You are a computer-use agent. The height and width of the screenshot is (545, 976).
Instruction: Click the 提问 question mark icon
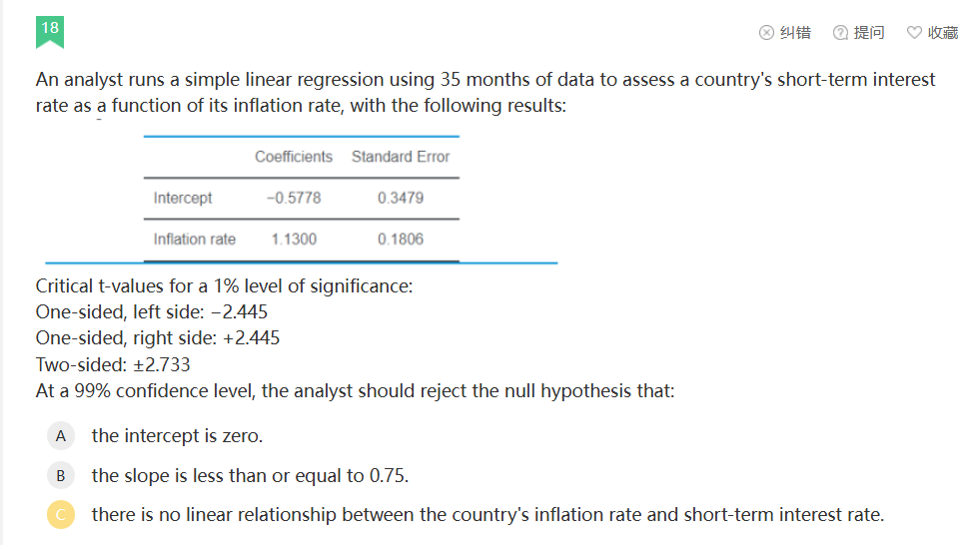(840, 33)
